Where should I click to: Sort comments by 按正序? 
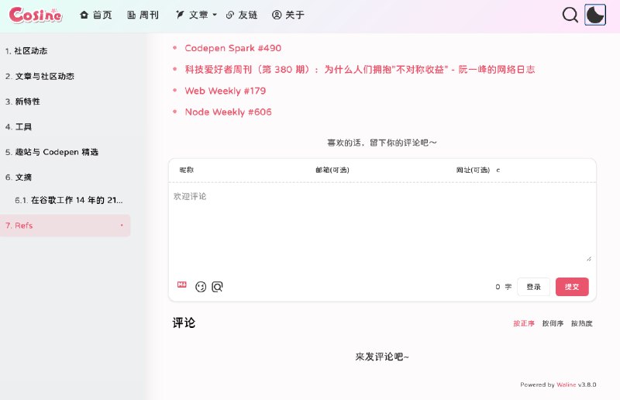coord(524,323)
